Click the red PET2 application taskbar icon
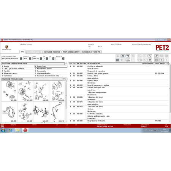 point(25,130)
